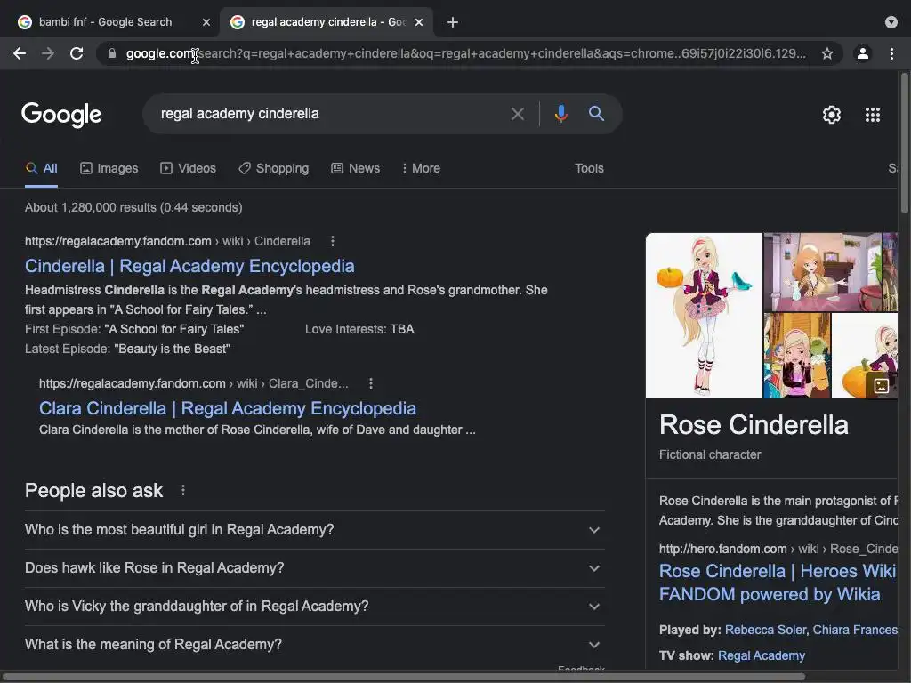Image resolution: width=911 pixels, height=683 pixels.
Task: Reload the current page
Action: 77,53
